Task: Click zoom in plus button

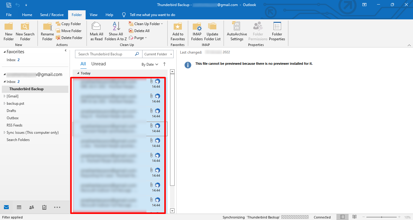Action: click(400, 217)
